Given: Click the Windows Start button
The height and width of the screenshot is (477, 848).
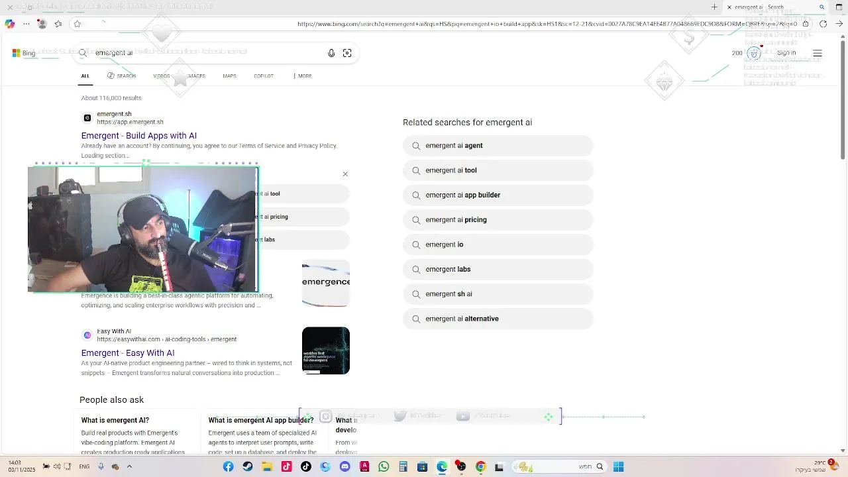Looking at the screenshot, I should (618, 466).
